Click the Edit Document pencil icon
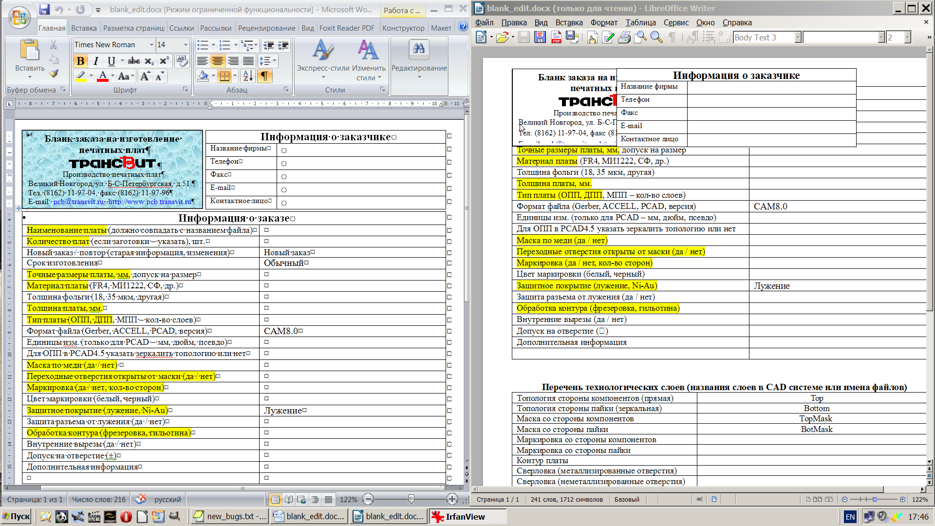This screenshot has height=526, width=935. point(608,38)
